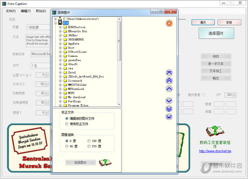This screenshot has height=179, width=248.
Task: Click the Administrator user folder icon
Action: 60,19
